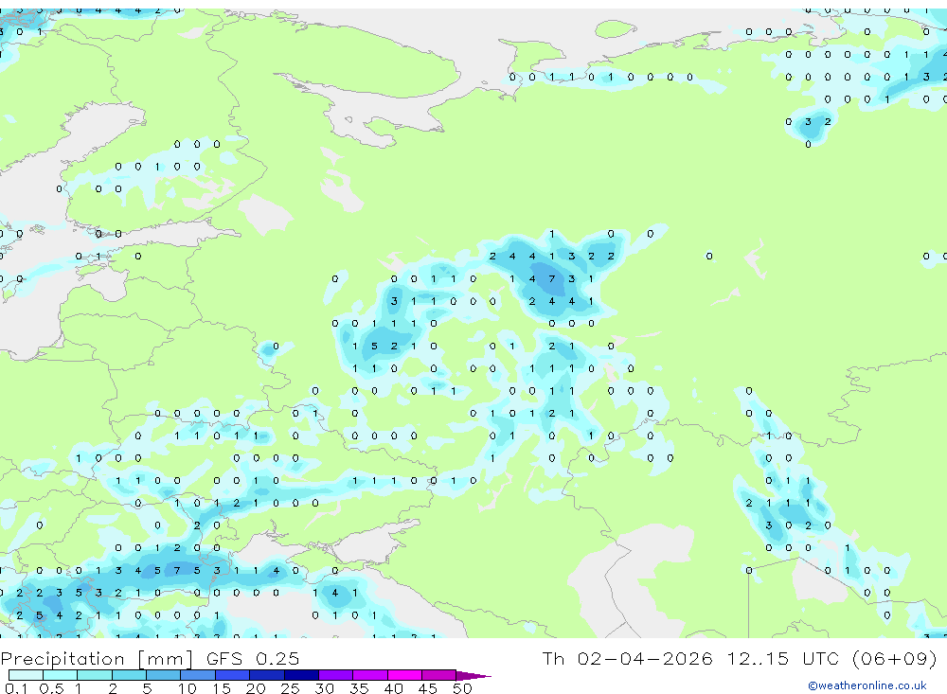Pick the 10–15 mm legend color swatch
947x694 pixels.
[x=198, y=675]
